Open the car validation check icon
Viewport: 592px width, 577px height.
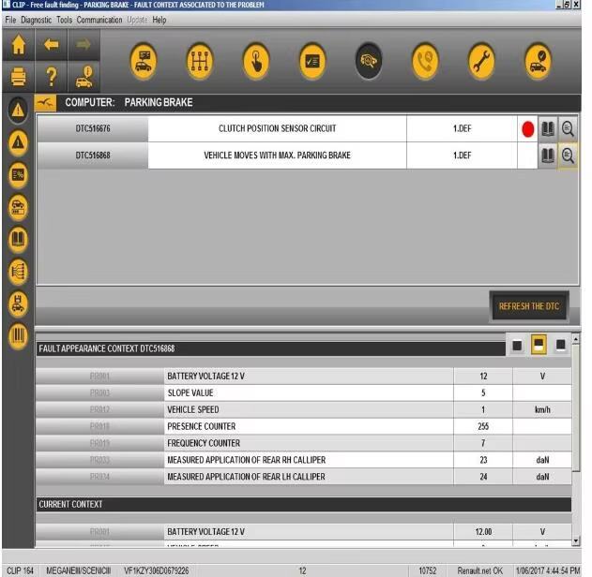click(538, 61)
